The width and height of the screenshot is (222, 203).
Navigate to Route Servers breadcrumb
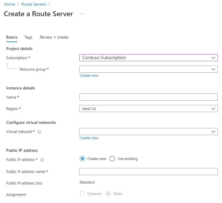pos(34,4)
